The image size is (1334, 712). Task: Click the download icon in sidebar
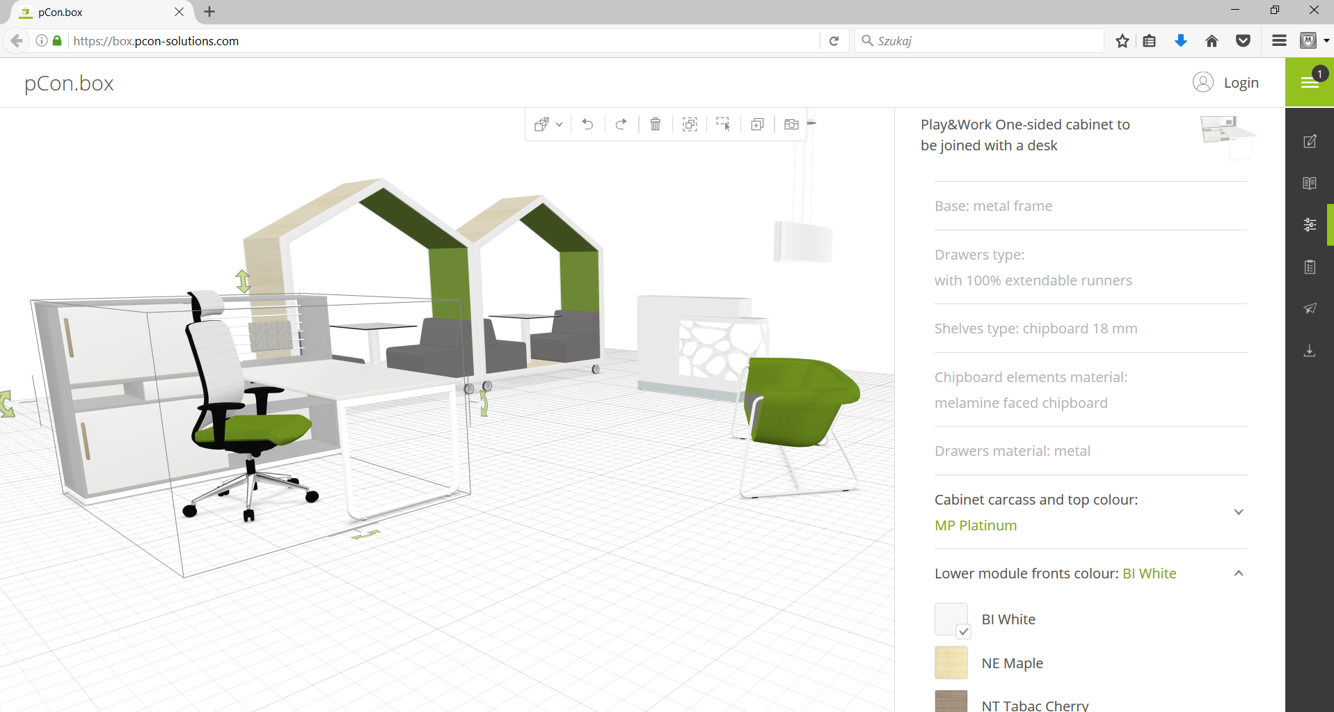pyautogui.click(x=1310, y=350)
